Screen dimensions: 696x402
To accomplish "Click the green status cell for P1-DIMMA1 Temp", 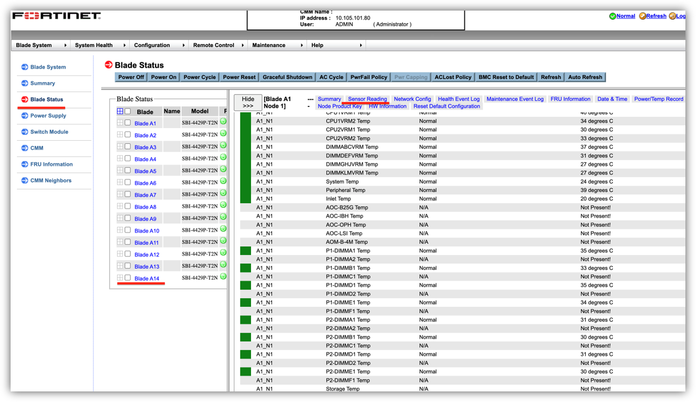I will (x=246, y=251).
